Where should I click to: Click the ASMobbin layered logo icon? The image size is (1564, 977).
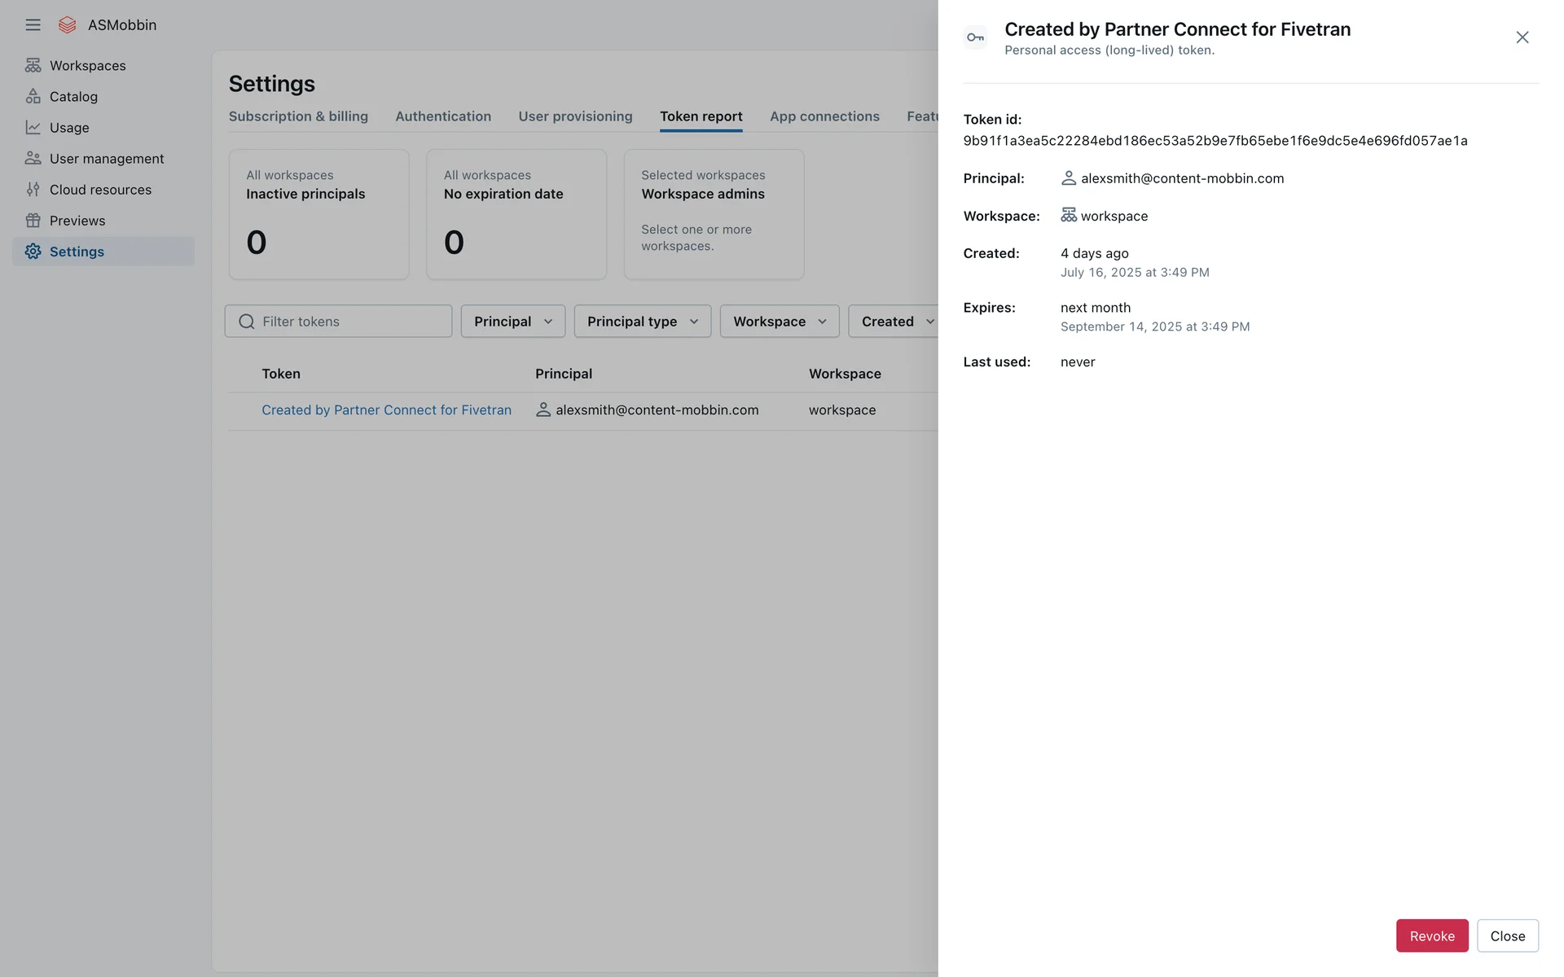(68, 25)
